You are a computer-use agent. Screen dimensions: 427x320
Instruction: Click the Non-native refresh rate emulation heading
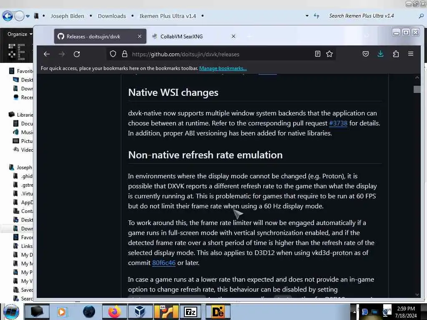coord(205,155)
